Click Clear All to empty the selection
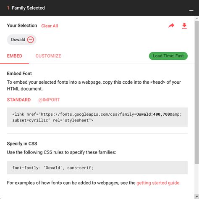199x199 pixels. pos(50,26)
